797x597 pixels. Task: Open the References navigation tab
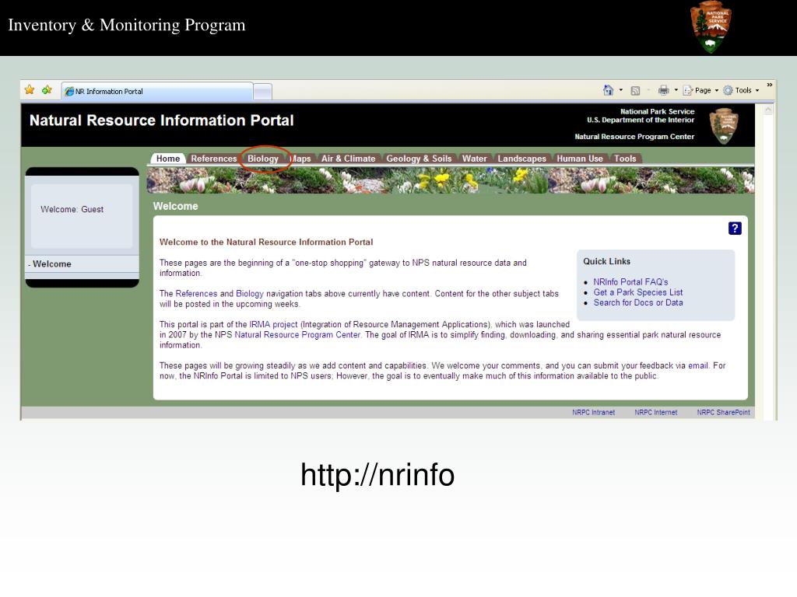point(214,159)
